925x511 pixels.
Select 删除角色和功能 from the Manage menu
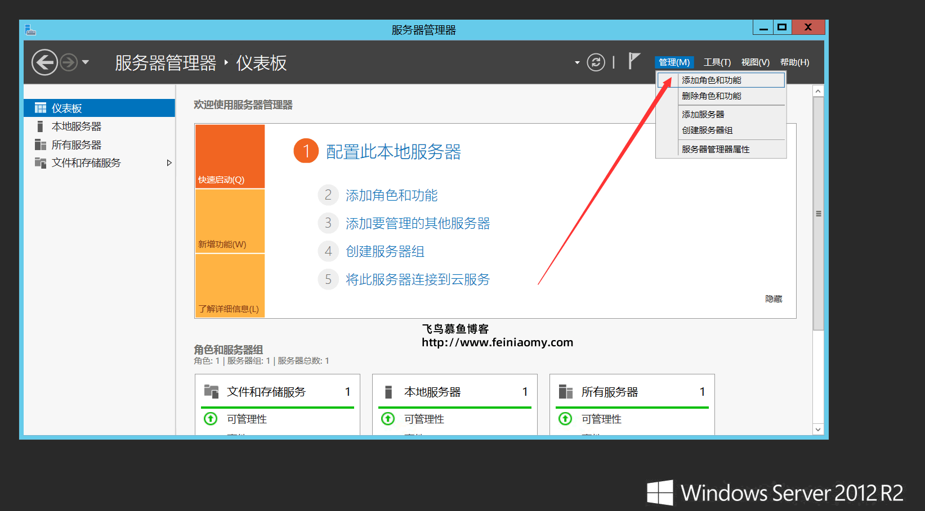(x=713, y=96)
